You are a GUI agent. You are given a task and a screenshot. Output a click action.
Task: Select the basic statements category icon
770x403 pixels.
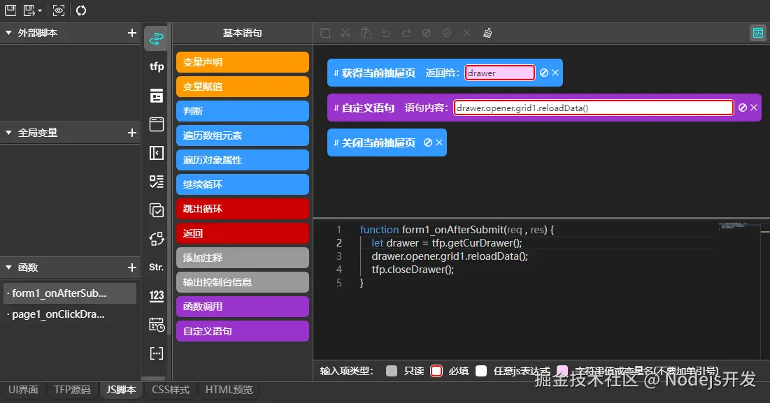tap(156, 38)
